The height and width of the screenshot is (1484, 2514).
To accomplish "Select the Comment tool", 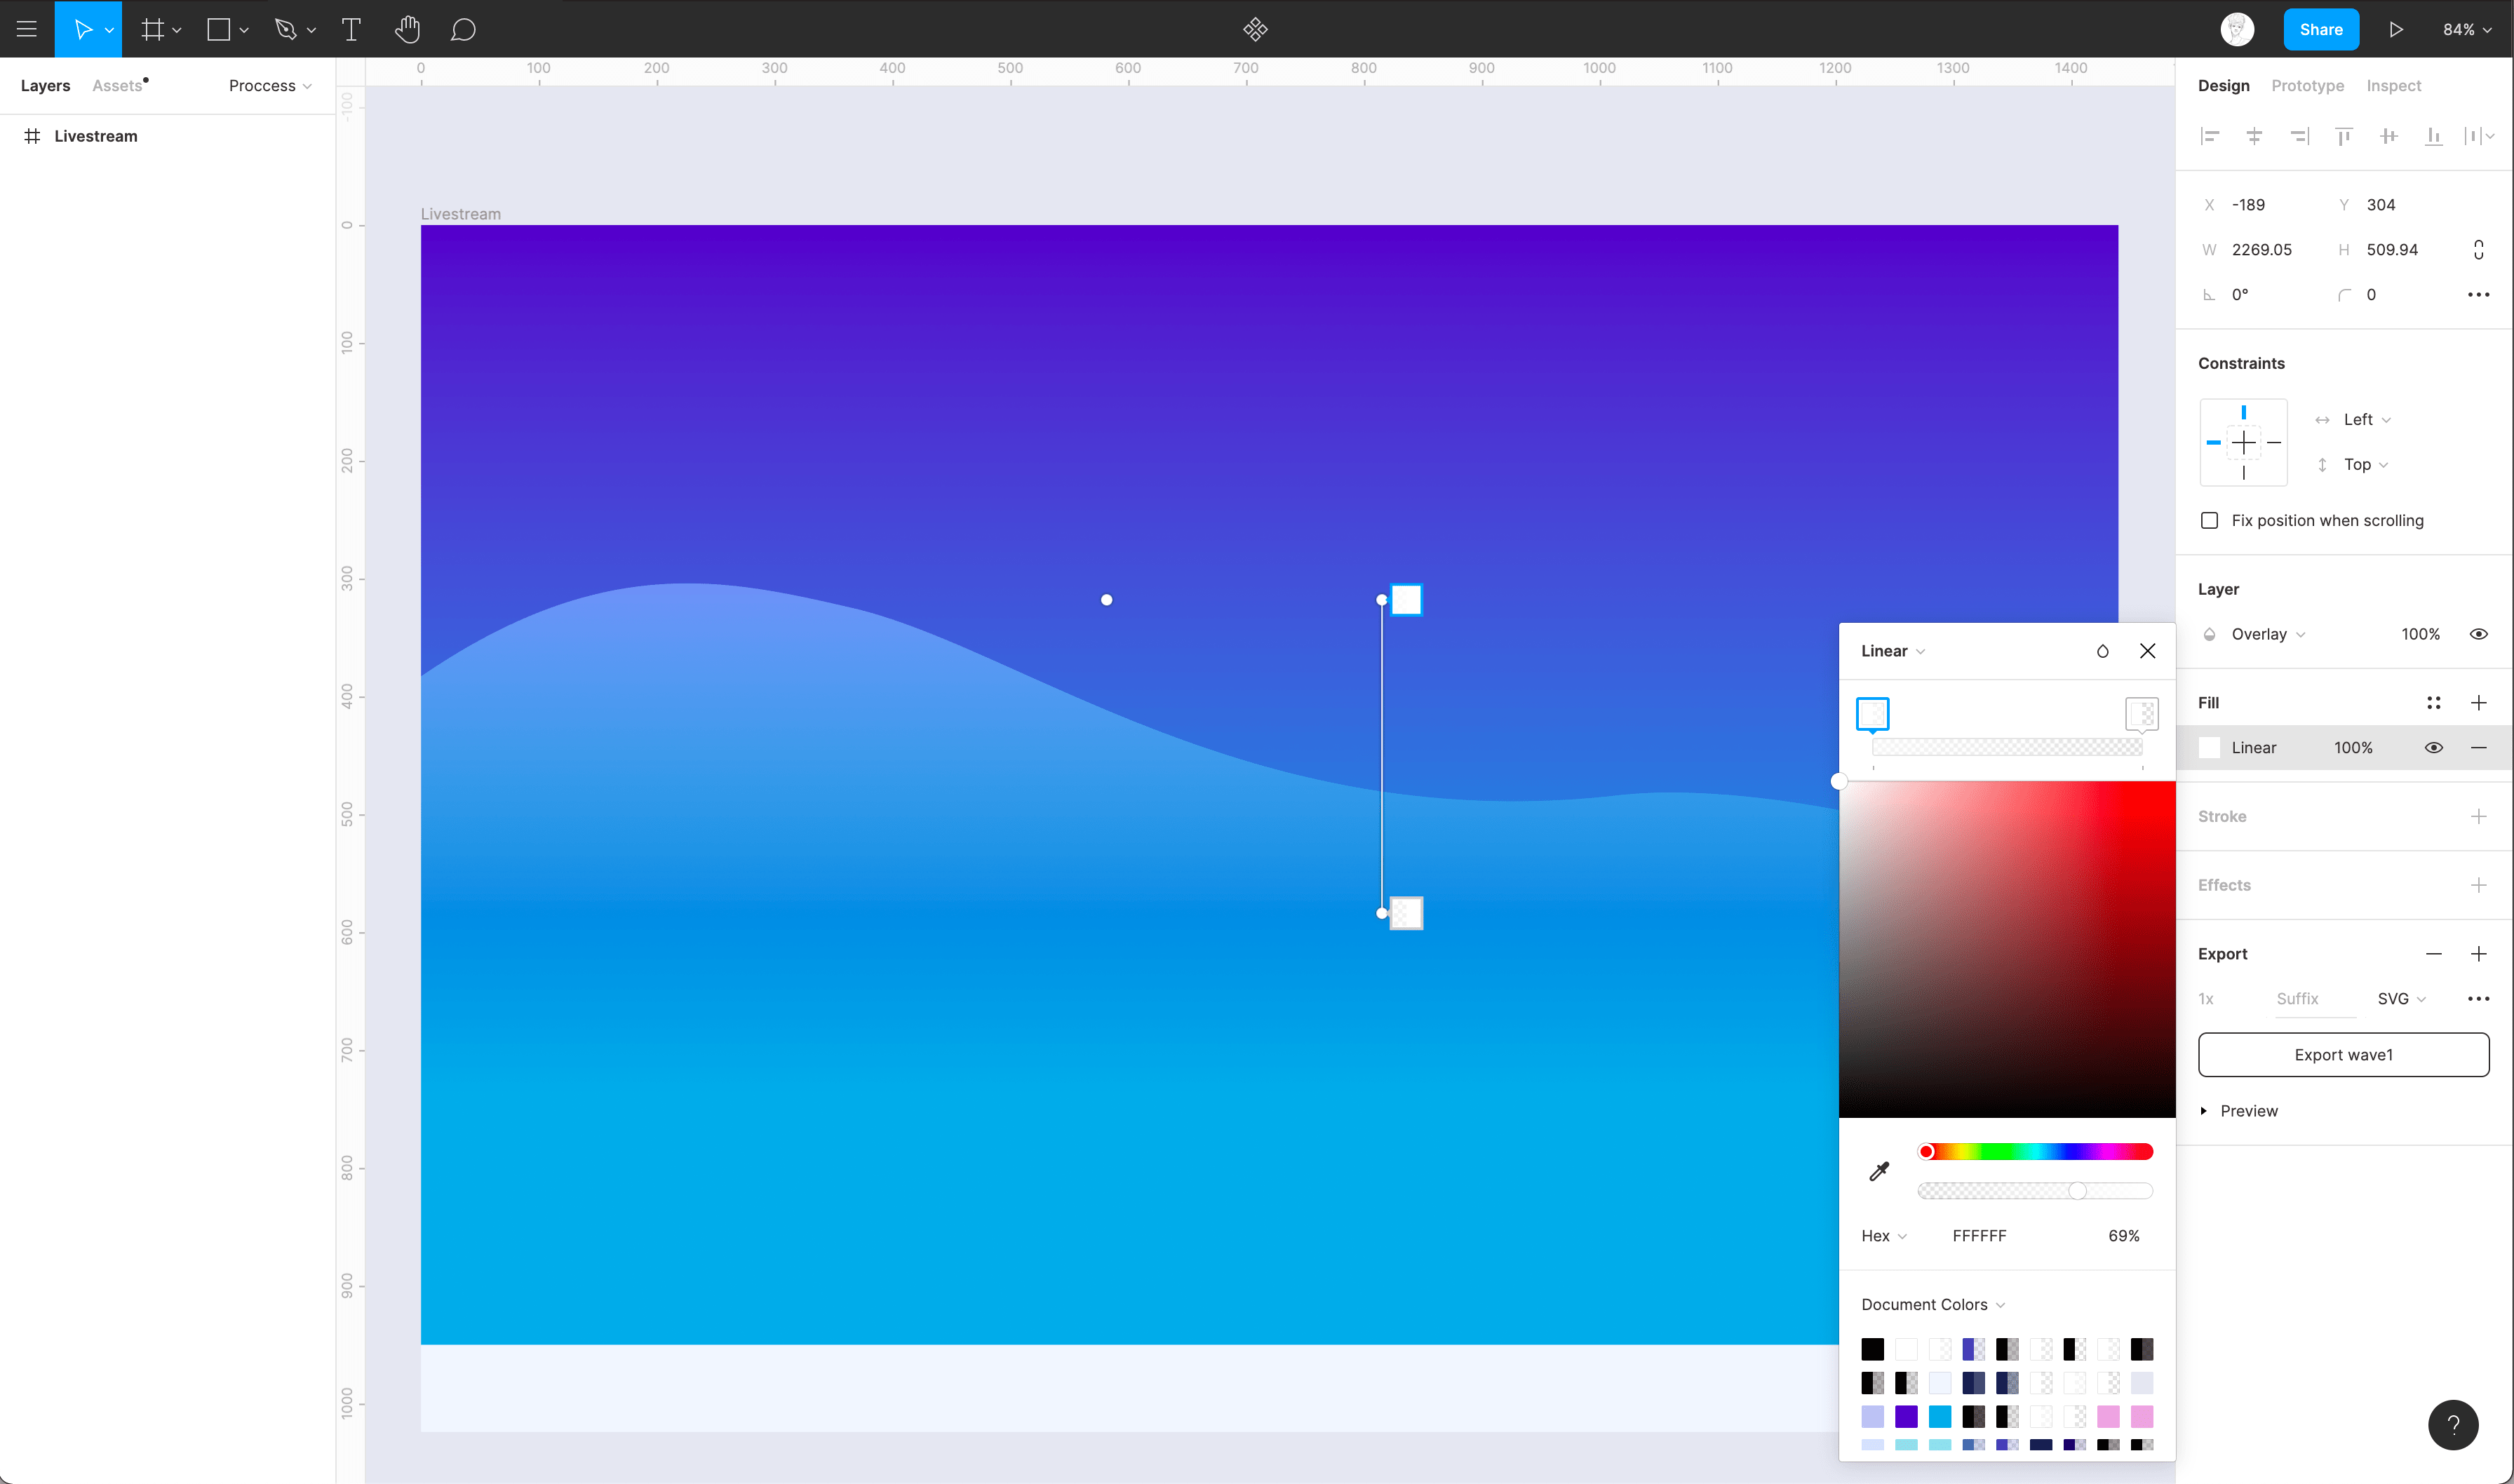I will tap(462, 30).
